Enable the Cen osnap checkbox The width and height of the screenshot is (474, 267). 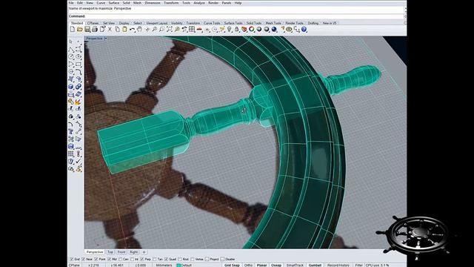point(120,260)
